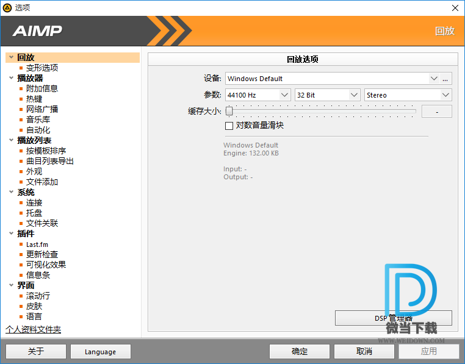Viewport: 465px width, 364px height.
Task: Collapse the 回放 tree section
Action: coord(11,57)
